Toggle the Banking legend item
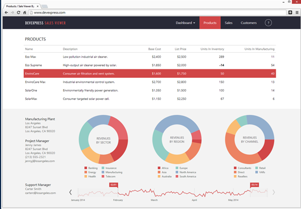 coord(91,168)
